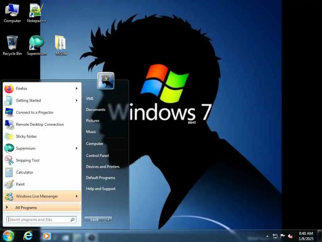
Task: Expand the Supermium jump list arrow
Action: (77, 148)
